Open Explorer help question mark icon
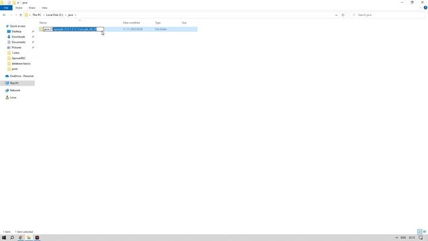The height and width of the screenshot is (241, 428). point(425,7)
